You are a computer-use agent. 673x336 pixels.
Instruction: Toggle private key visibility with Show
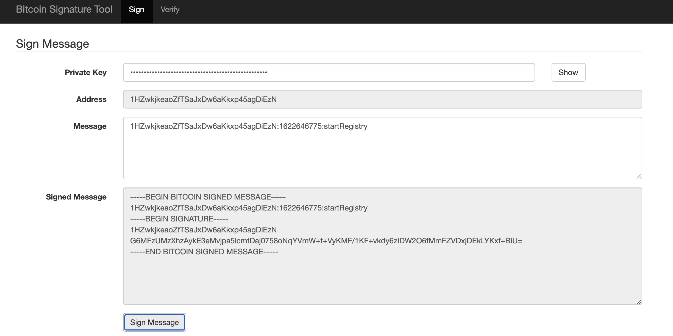pyautogui.click(x=568, y=72)
